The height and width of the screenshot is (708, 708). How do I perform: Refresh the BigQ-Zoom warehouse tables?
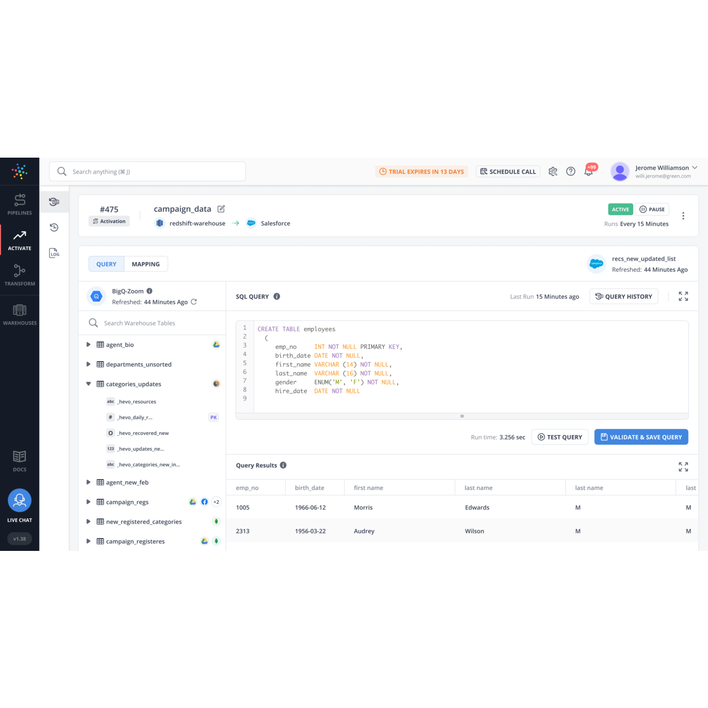[x=194, y=302]
